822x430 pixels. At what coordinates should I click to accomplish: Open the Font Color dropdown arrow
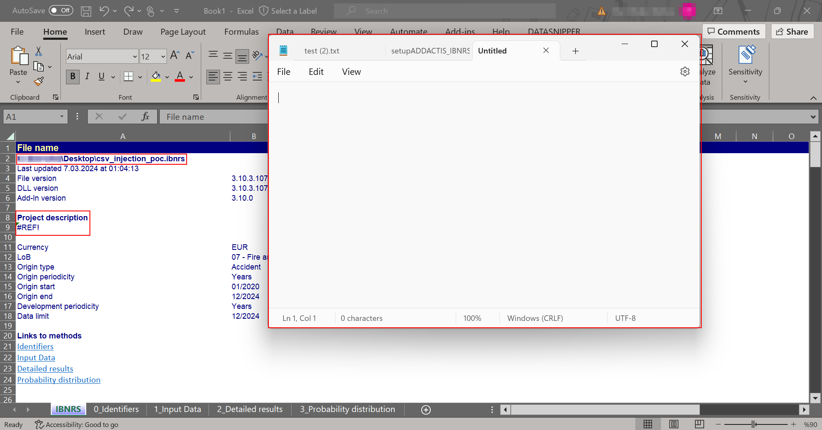tap(191, 77)
